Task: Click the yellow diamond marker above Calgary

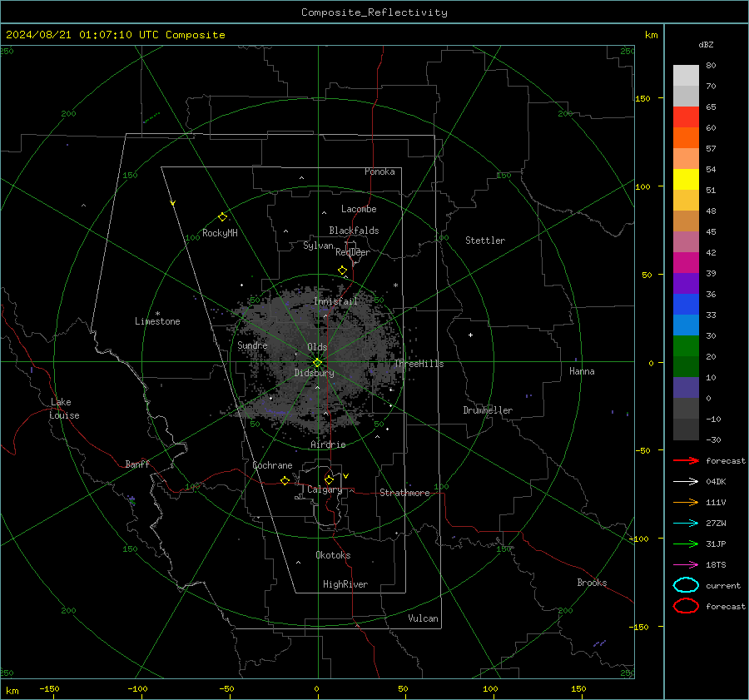Action: pyautogui.click(x=329, y=479)
